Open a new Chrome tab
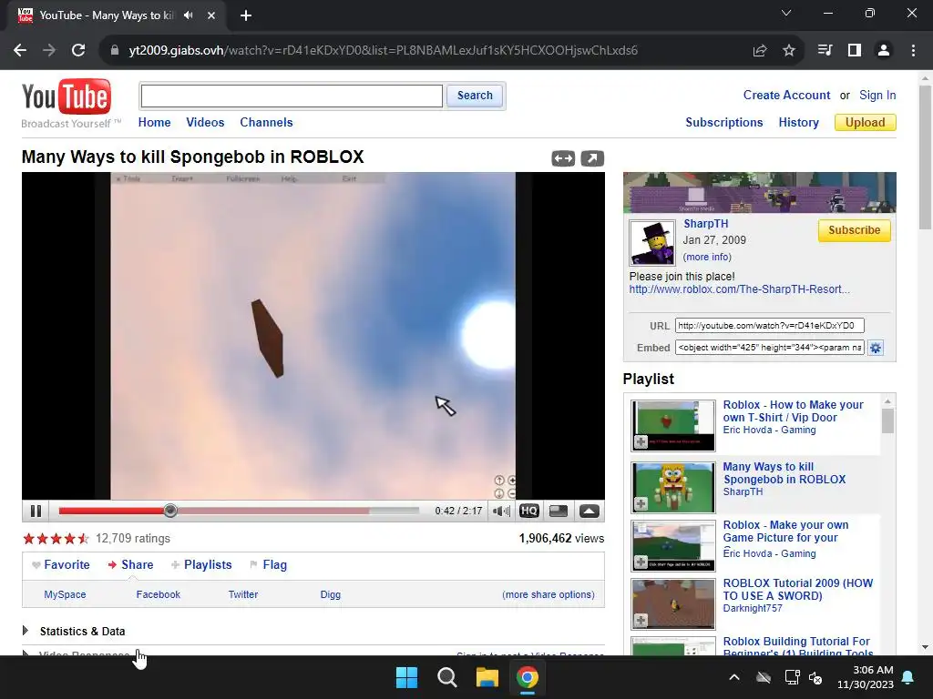Image resolution: width=933 pixels, height=699 pixels. coord(246,15)
